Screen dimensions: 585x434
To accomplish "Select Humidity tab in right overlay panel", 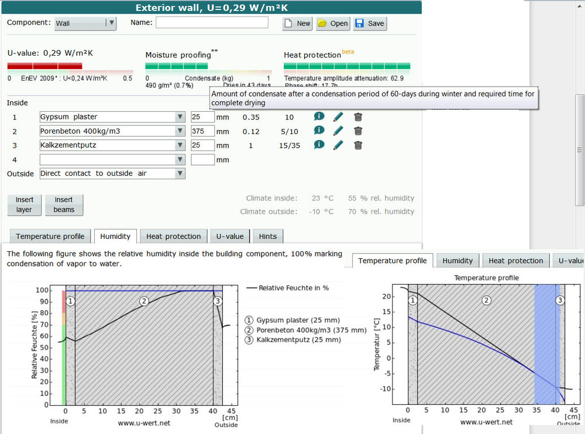I will click(x=457, y=261).
